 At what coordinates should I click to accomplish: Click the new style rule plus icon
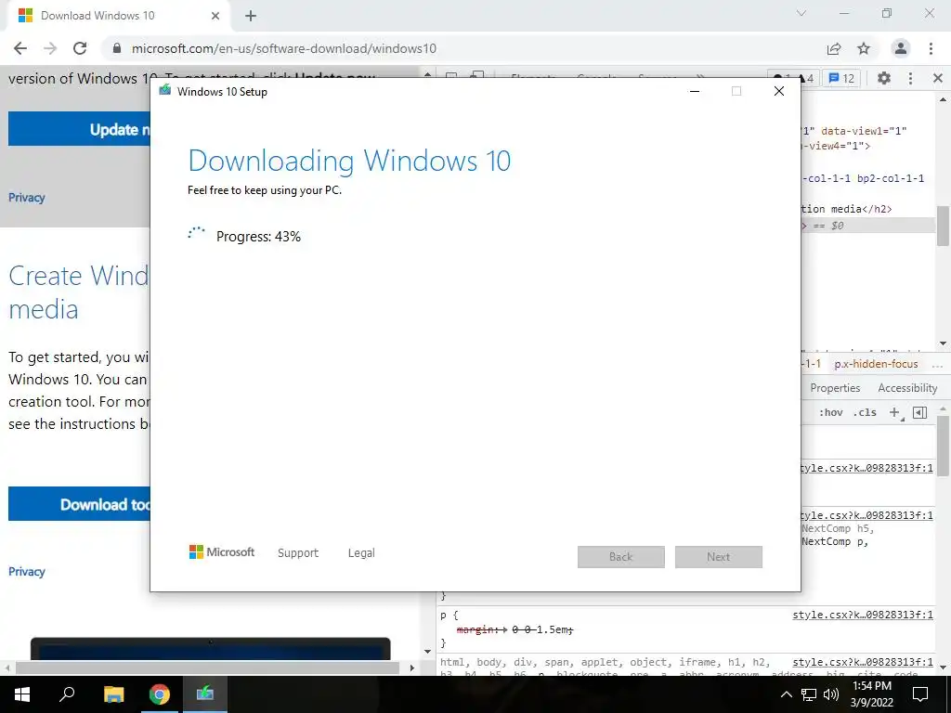[894, 412]
